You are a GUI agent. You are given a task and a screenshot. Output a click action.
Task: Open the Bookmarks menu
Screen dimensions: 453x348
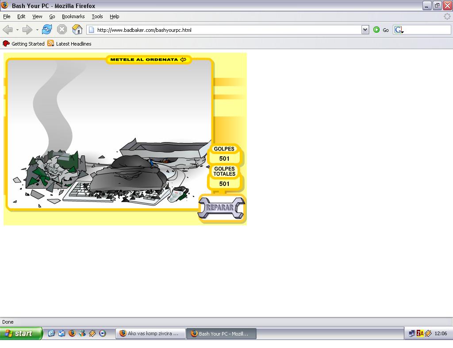click(x=73, y=16)
